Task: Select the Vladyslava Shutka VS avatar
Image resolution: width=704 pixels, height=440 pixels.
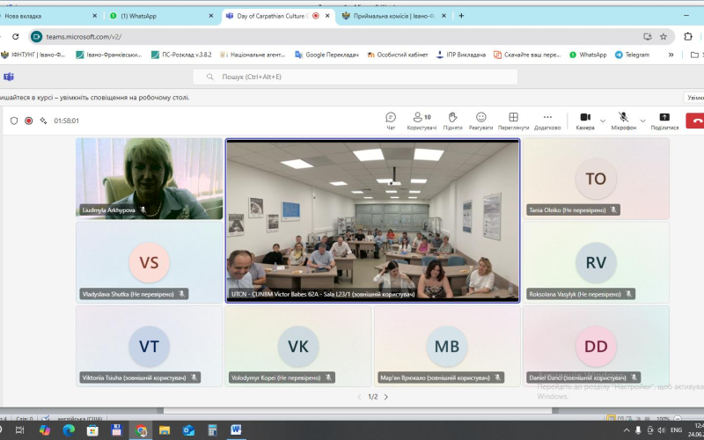Action: (x=149, y=262)
